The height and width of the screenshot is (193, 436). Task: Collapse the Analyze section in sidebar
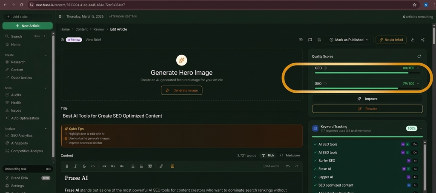46,129
